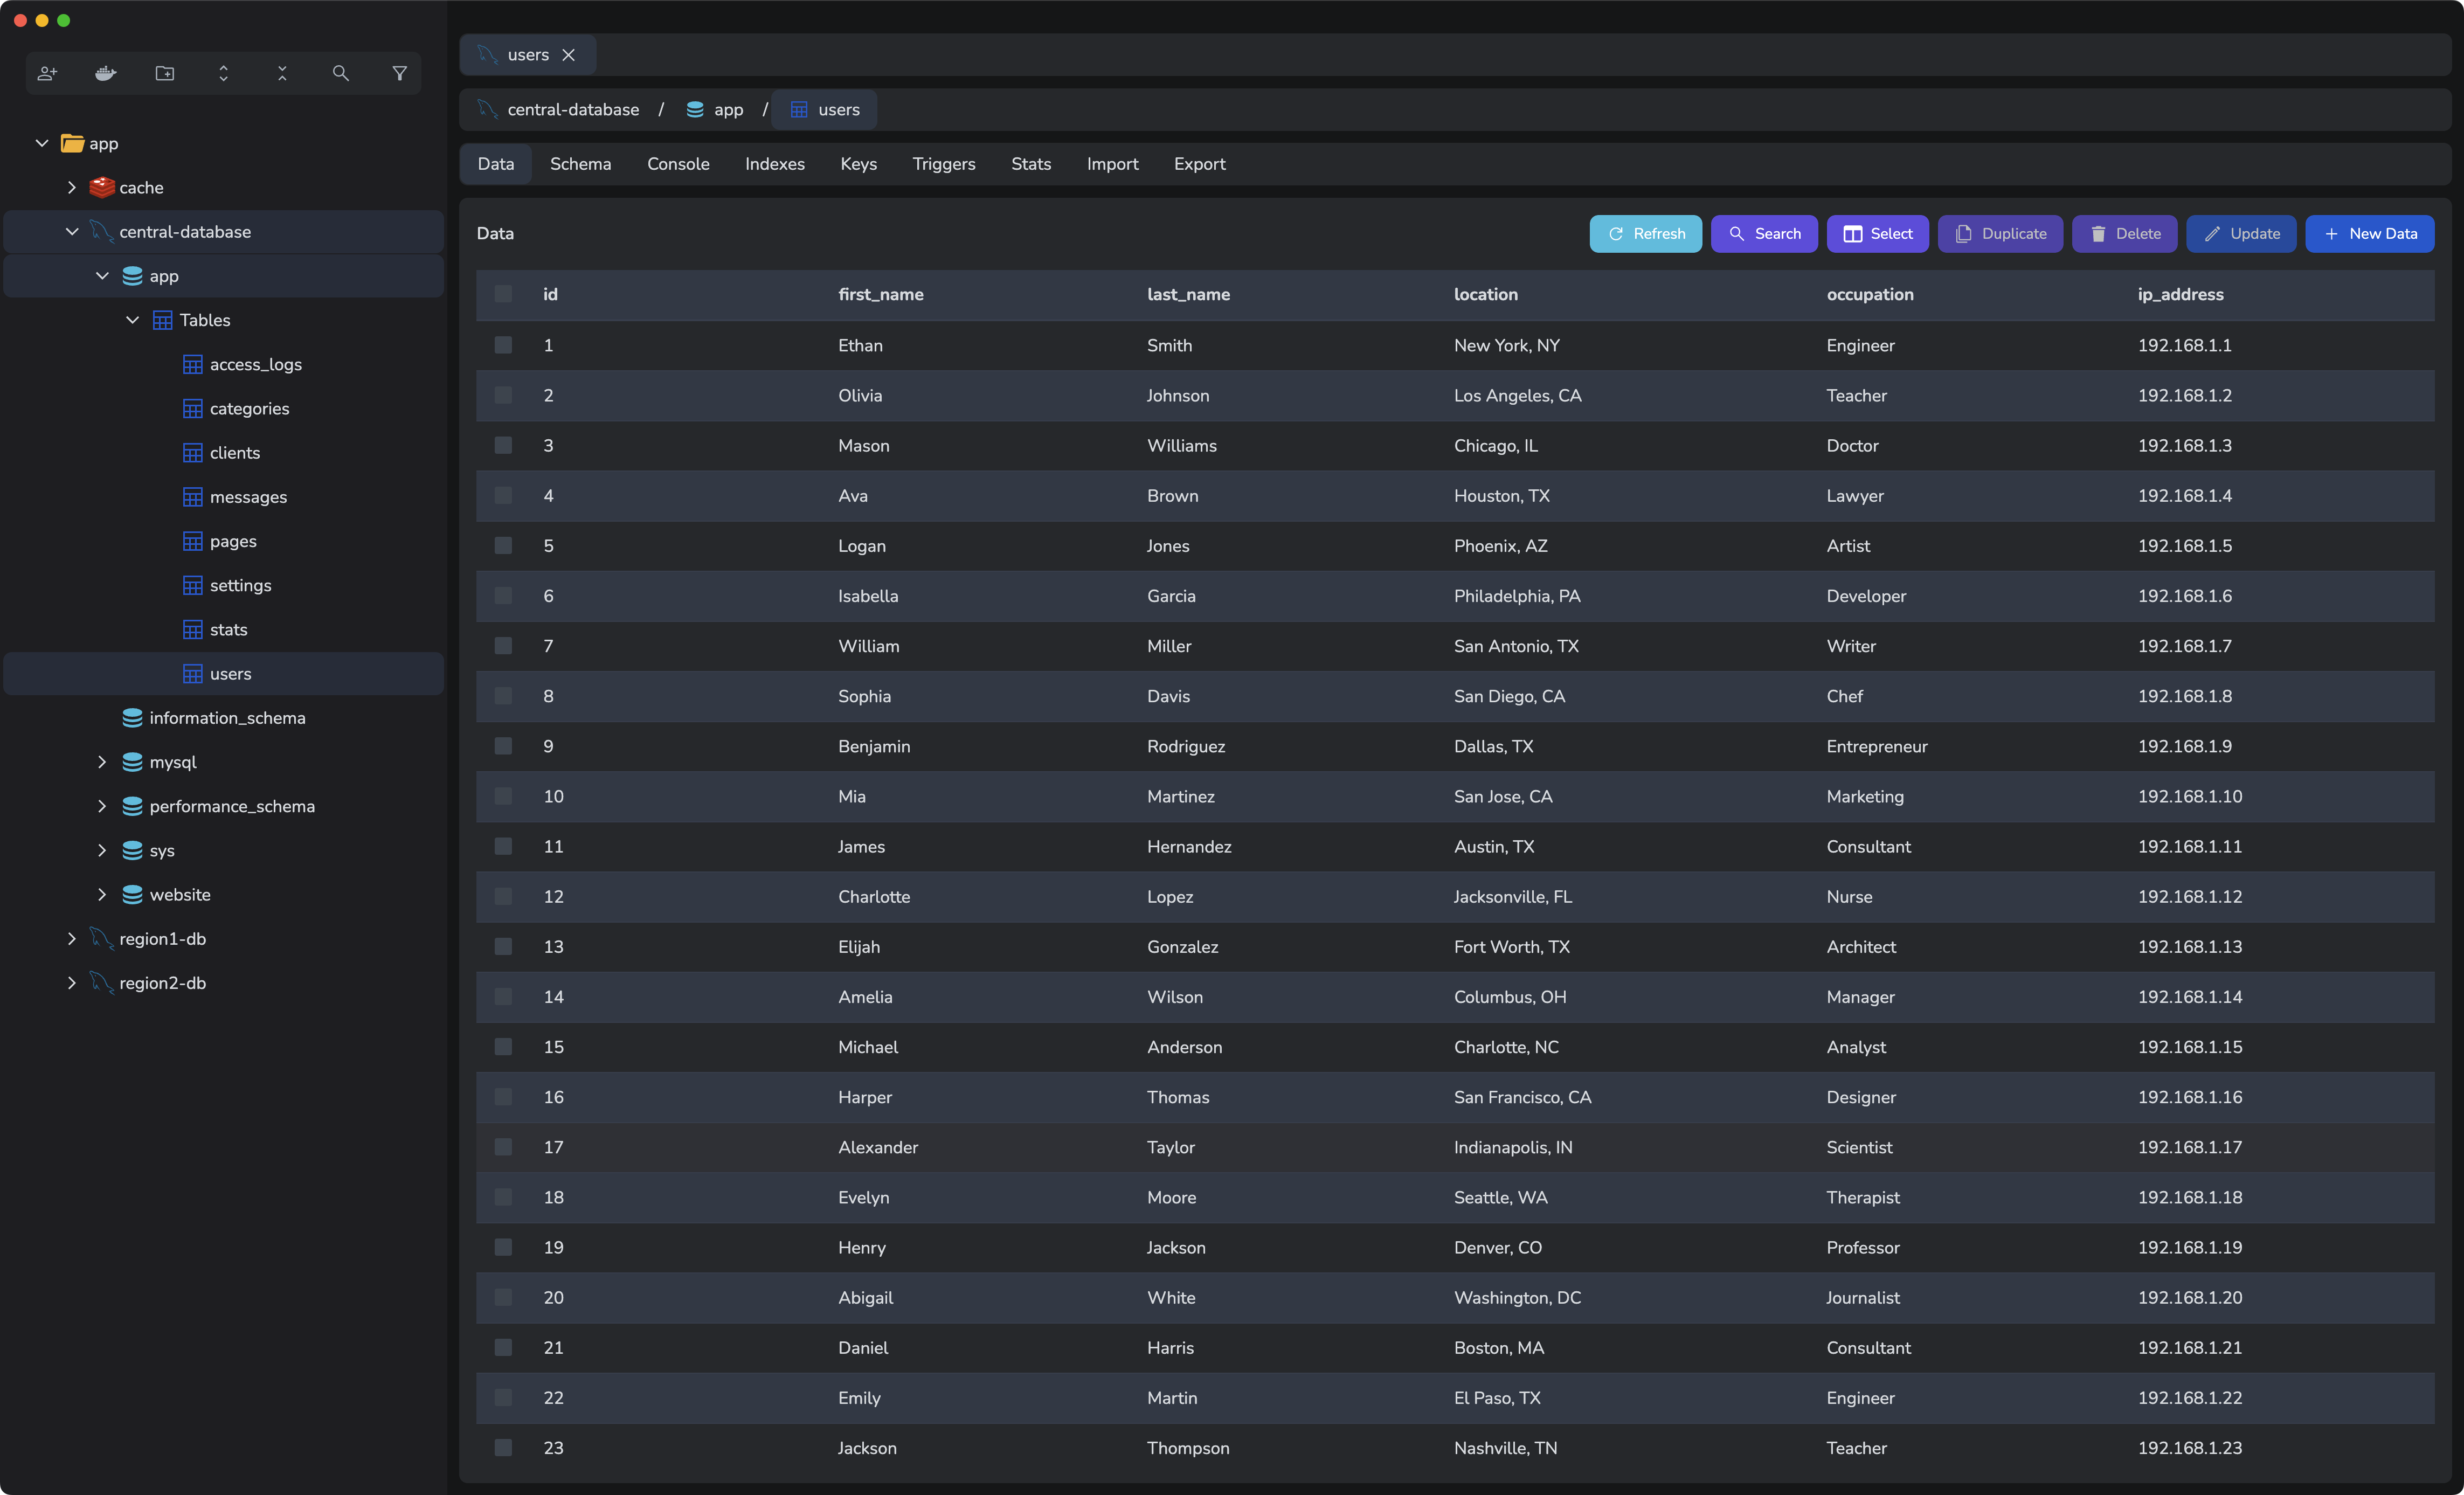2464x1495 pixels.
Task: Open the Import tab
Action: pos(1112,164)
